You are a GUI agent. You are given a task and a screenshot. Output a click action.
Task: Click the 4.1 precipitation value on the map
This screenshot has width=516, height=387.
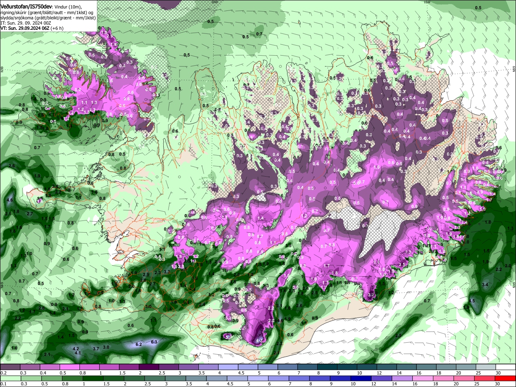pyautogui.click(x=78, y=353)
